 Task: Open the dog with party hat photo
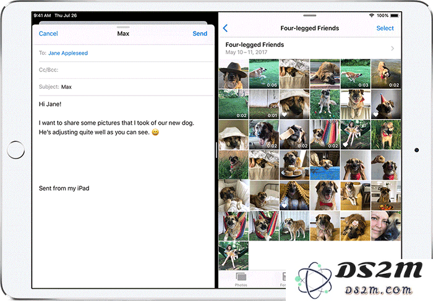coord(386,104)
